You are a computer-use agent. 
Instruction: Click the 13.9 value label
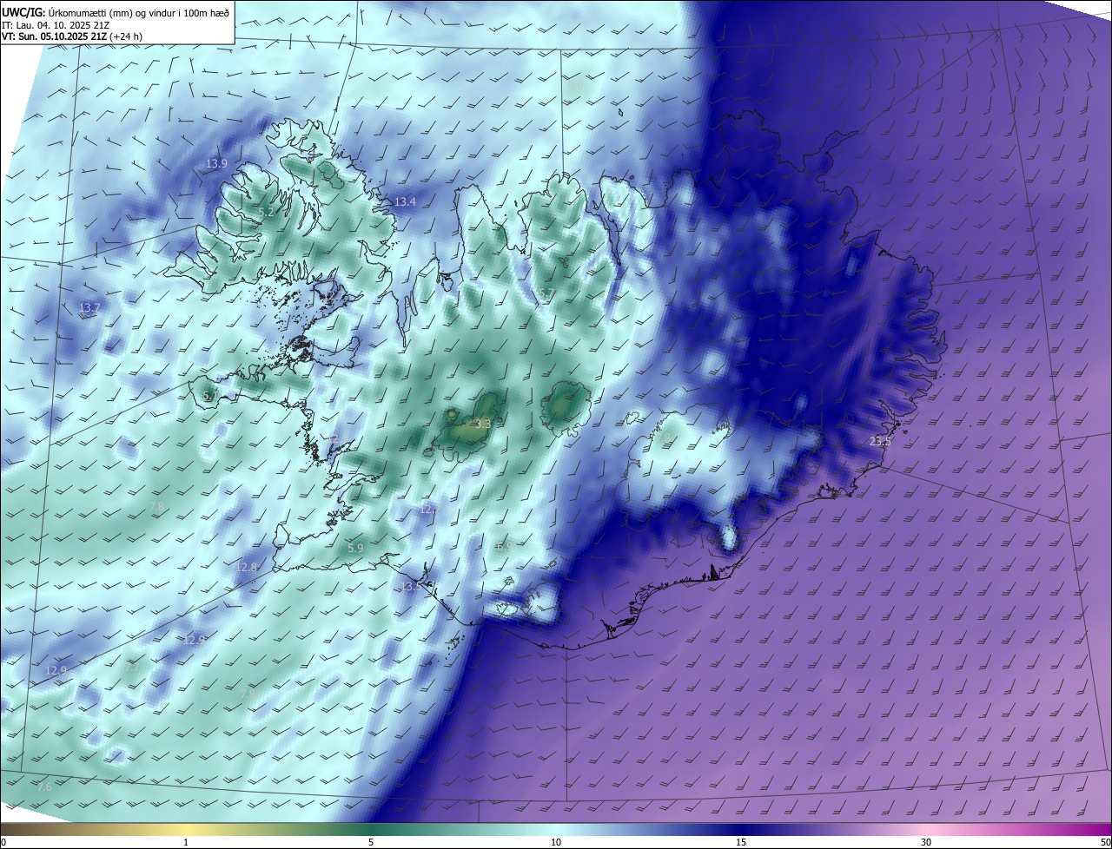pyautogui.click(x=217, y=163)
